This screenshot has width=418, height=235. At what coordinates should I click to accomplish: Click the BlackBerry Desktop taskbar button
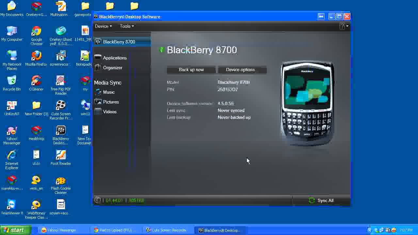tap(219, 230)
